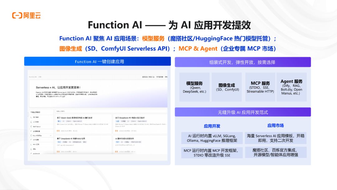Open the 基于 DeepSeek-R1 构建 RAG 应用 card
Screen dimensions: 337x190
(83, 145)
